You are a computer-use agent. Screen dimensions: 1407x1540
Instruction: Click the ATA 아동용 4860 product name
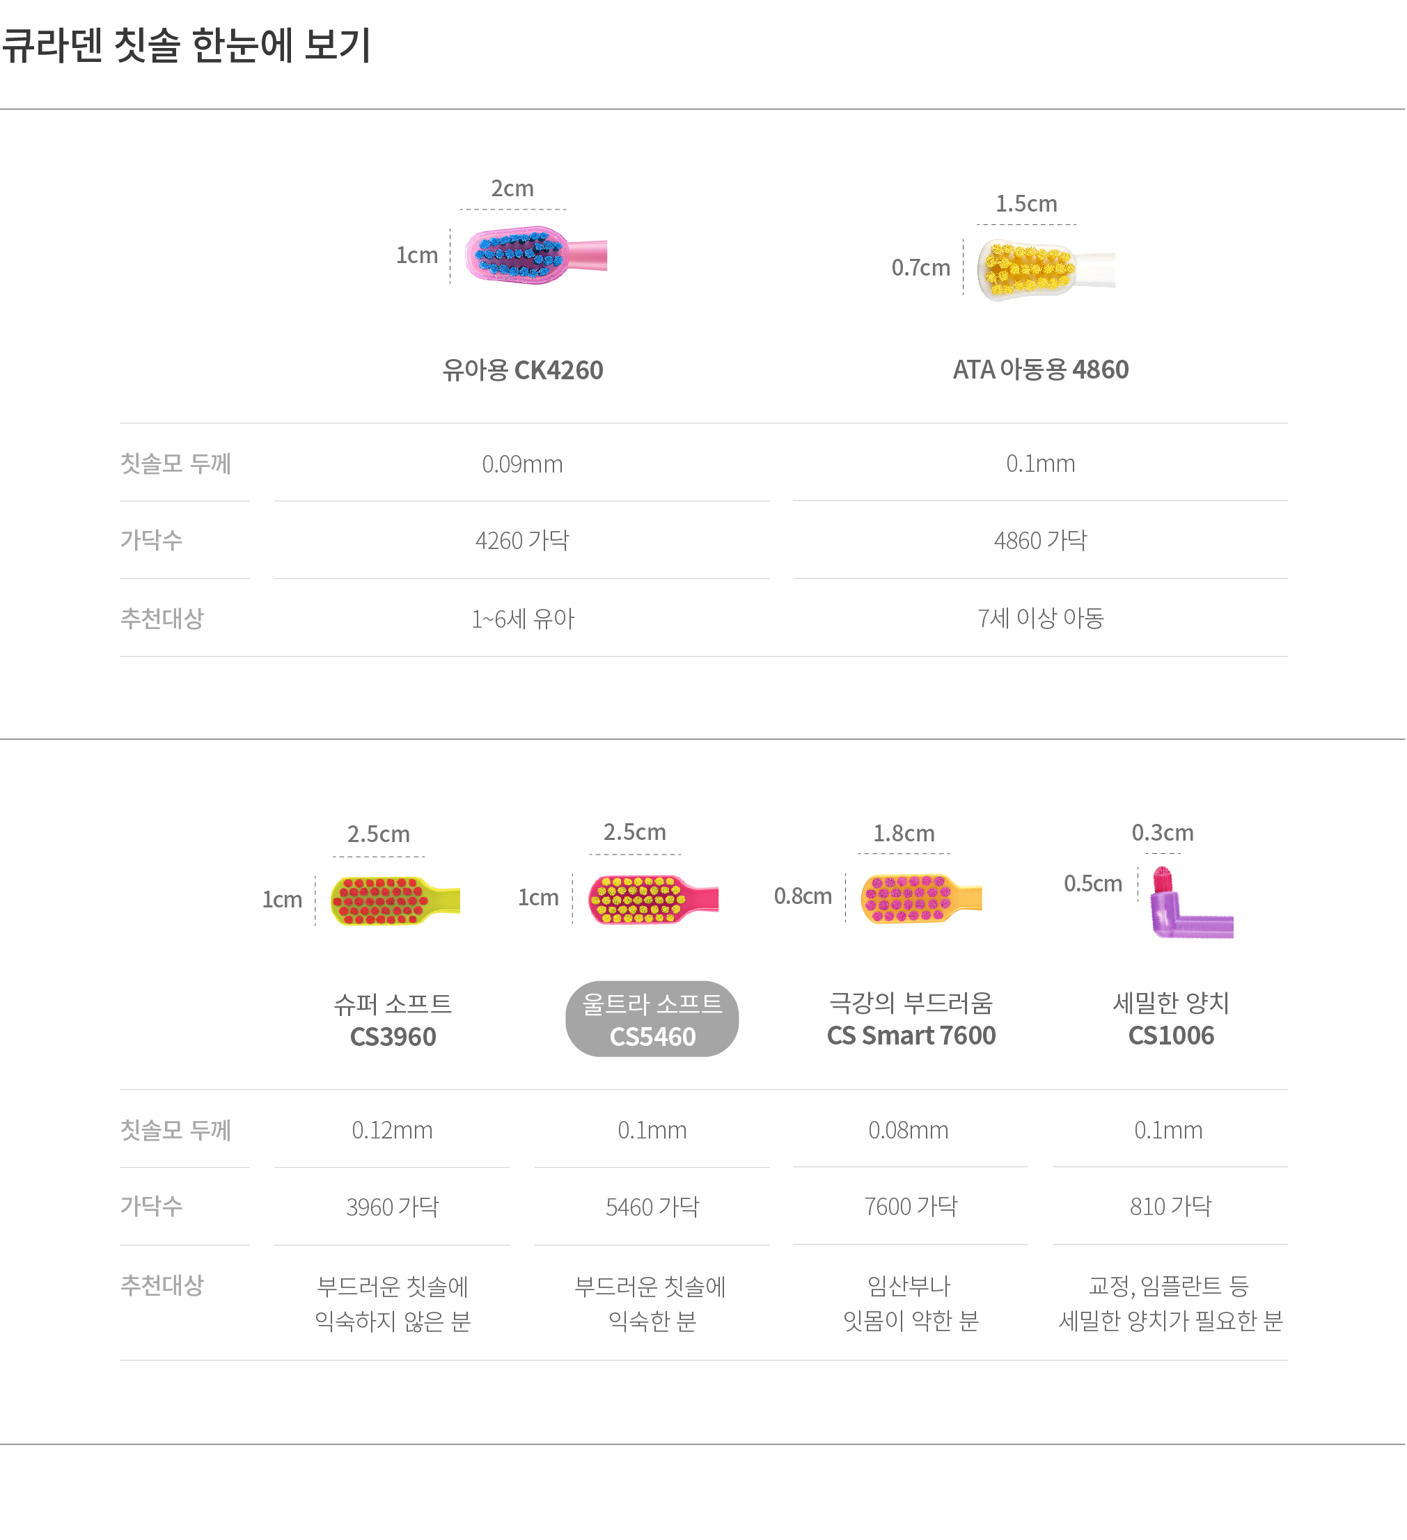[1041, 370]
